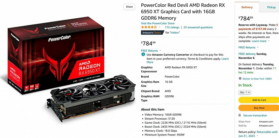Visit the PowerColor Store link
Image resolution: width=279 pixels, height=138 pixels.
coord(158,23)
